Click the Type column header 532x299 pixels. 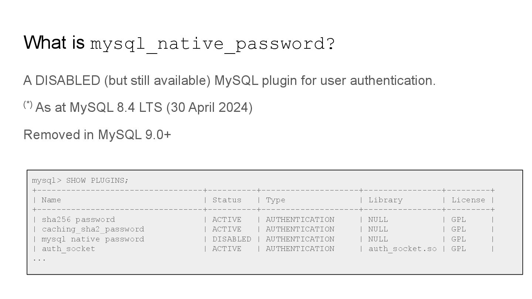(x=276, y=200)
